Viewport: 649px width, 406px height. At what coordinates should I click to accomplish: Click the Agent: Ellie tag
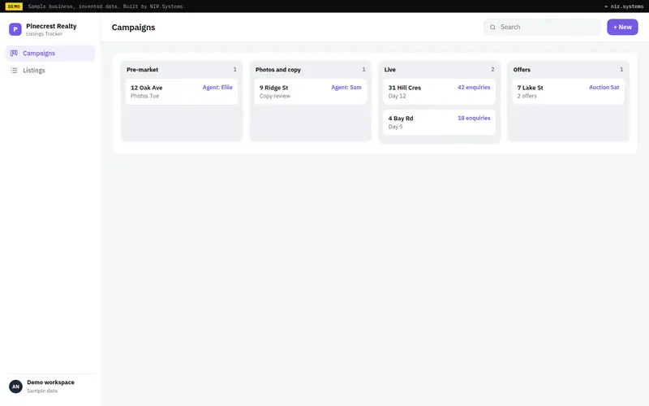(x=217, y=88)
